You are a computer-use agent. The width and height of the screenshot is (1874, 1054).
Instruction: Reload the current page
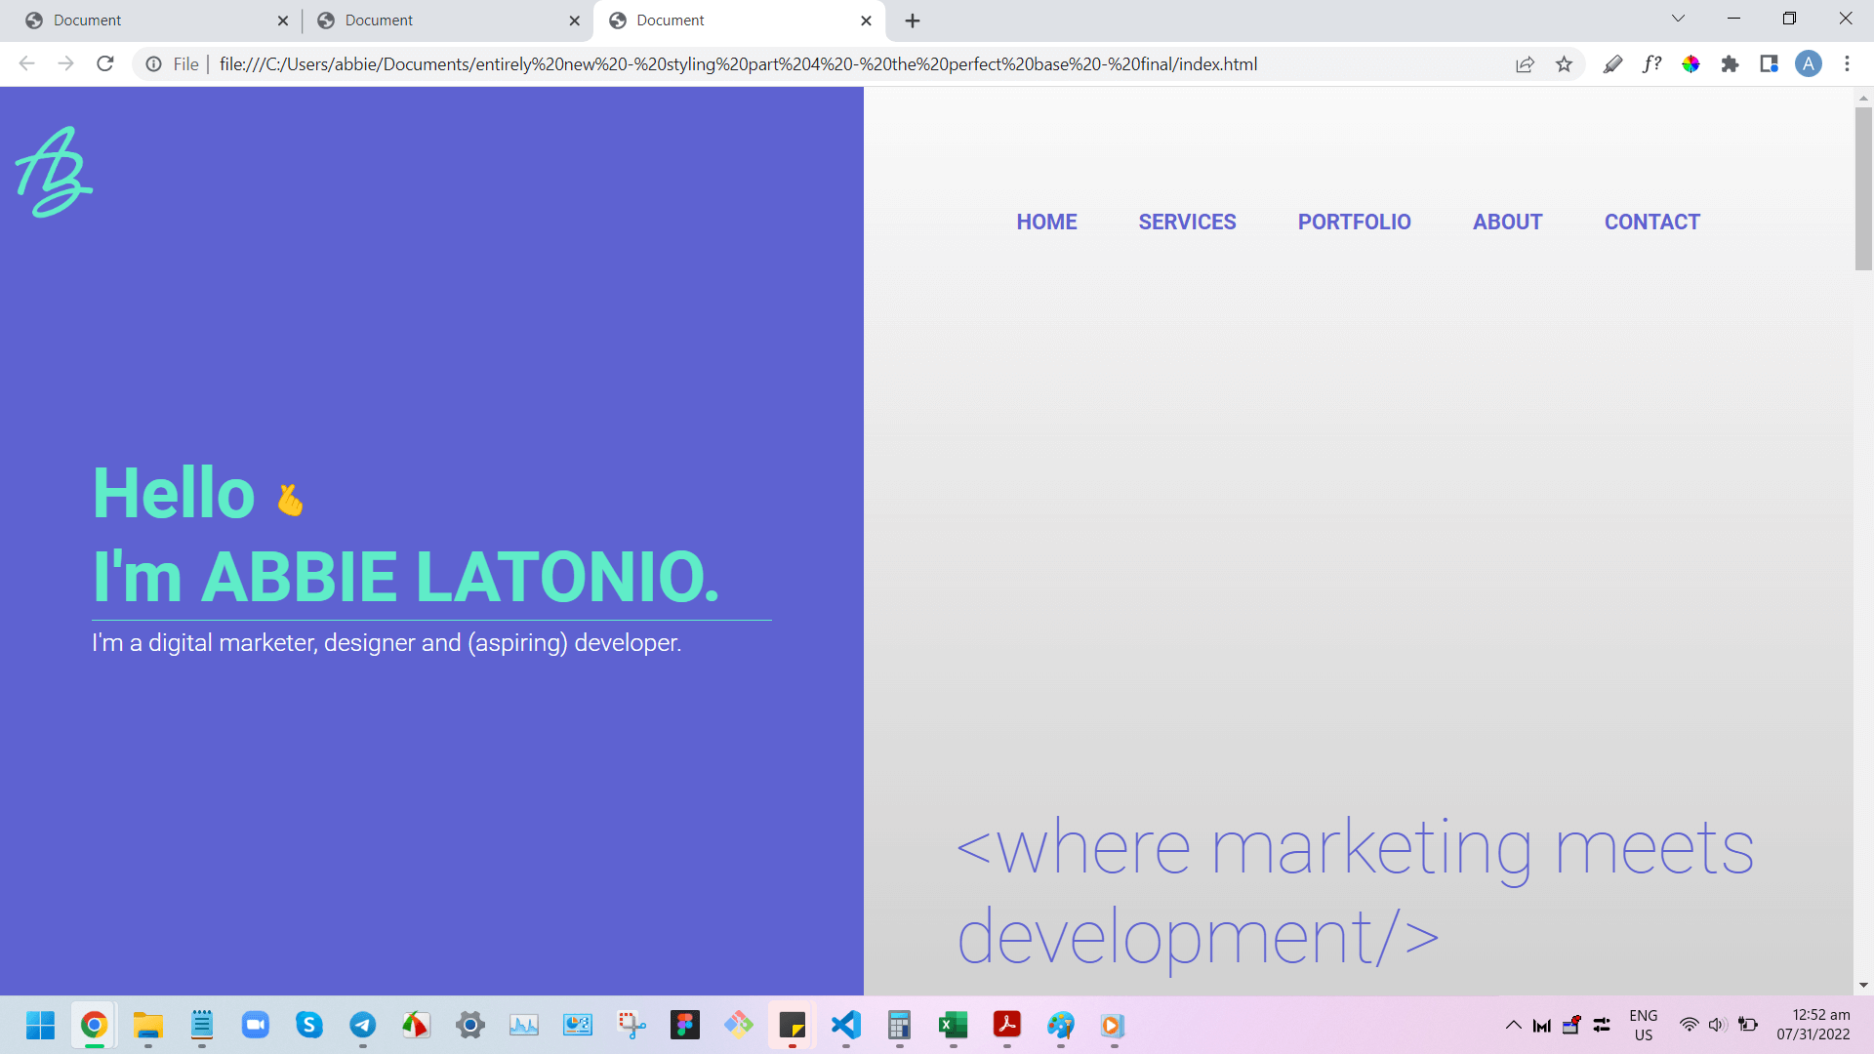click(105, 64)
